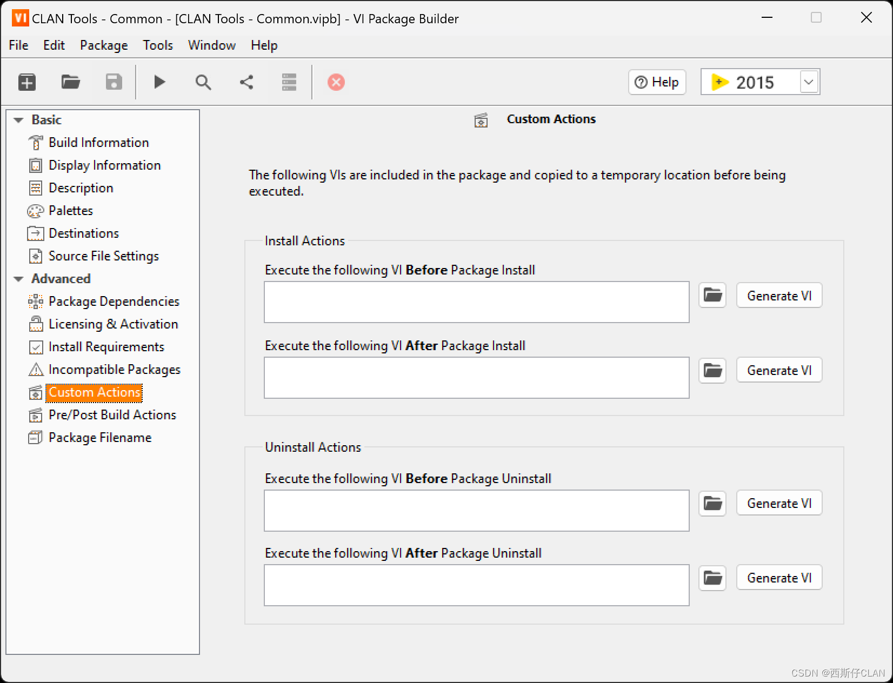This screenshot has height=683, width=893.
Task: Click the Incompatible Packages warning icon
Action: 36,370
